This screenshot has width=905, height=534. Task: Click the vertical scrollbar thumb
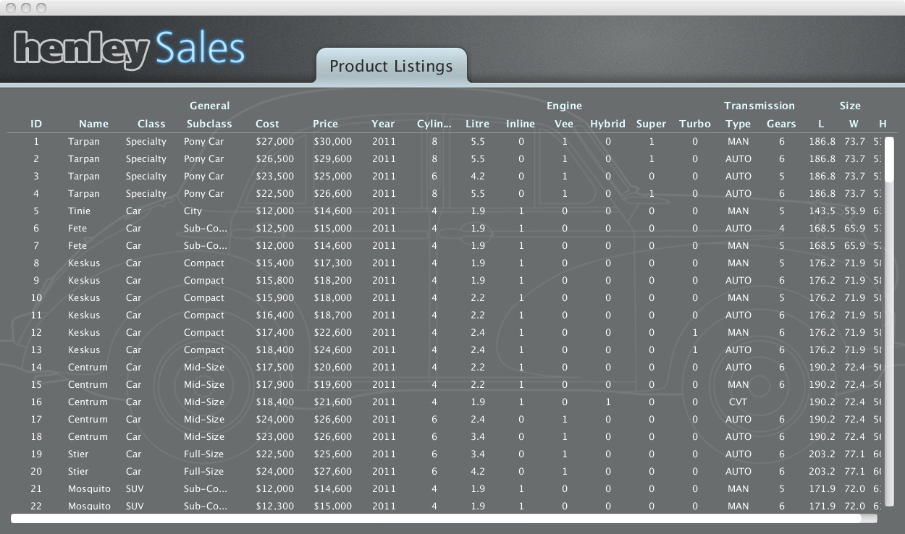(889, 159)
